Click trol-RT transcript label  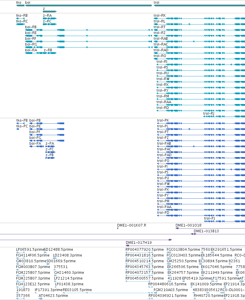pos(159,27)
